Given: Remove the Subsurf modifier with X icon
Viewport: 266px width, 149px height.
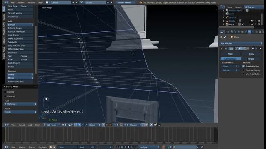Looking at the screenshot, I should point(260,48).
